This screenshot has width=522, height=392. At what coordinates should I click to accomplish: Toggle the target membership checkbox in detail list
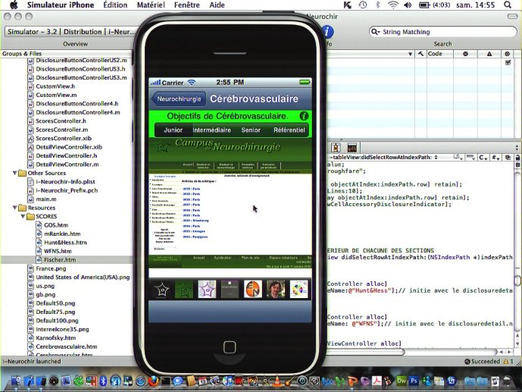(508, 62)
